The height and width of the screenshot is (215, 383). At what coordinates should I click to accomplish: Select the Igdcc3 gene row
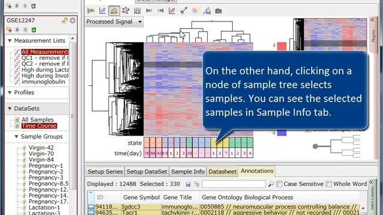pyautogui.click(x=223, y=207)
